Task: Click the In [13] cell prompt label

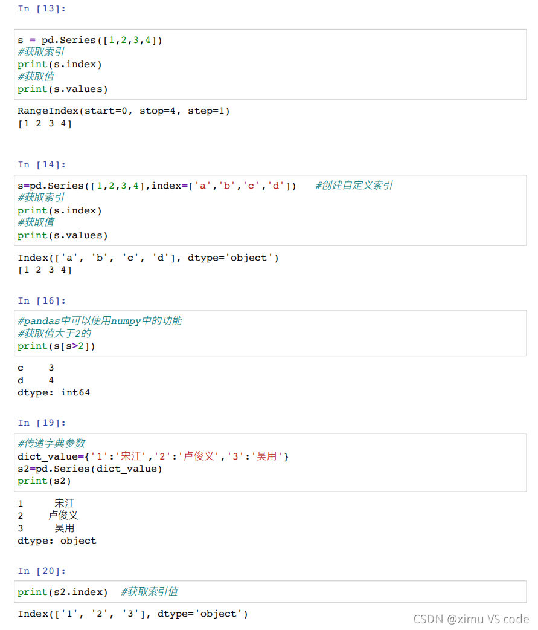Action: coord(41,8)
